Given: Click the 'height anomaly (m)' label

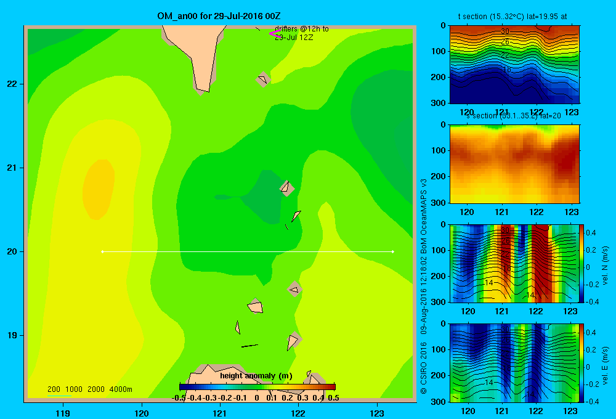Looking at the screenshot, I should [256, 376].
